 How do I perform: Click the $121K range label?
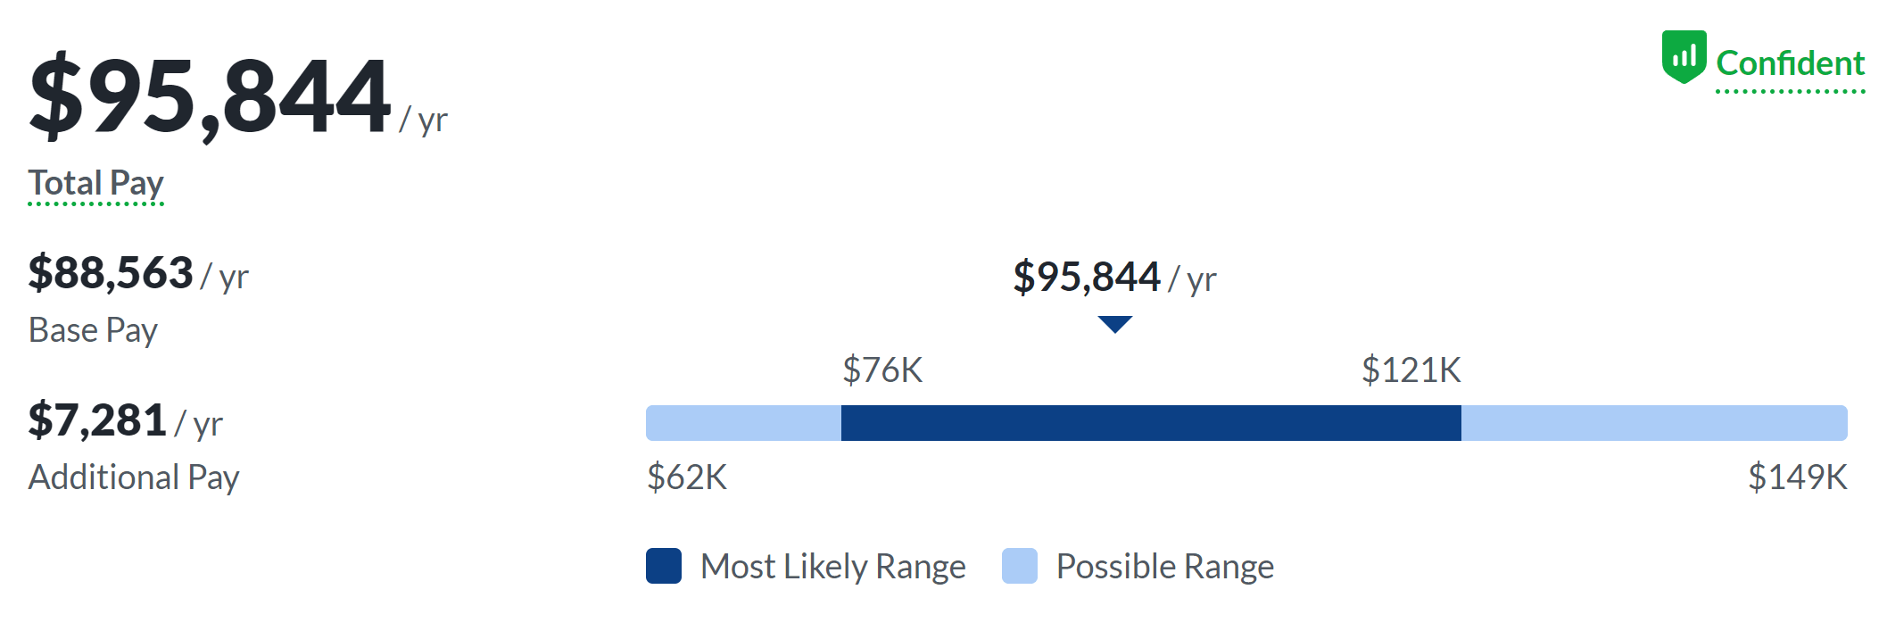1411,370
